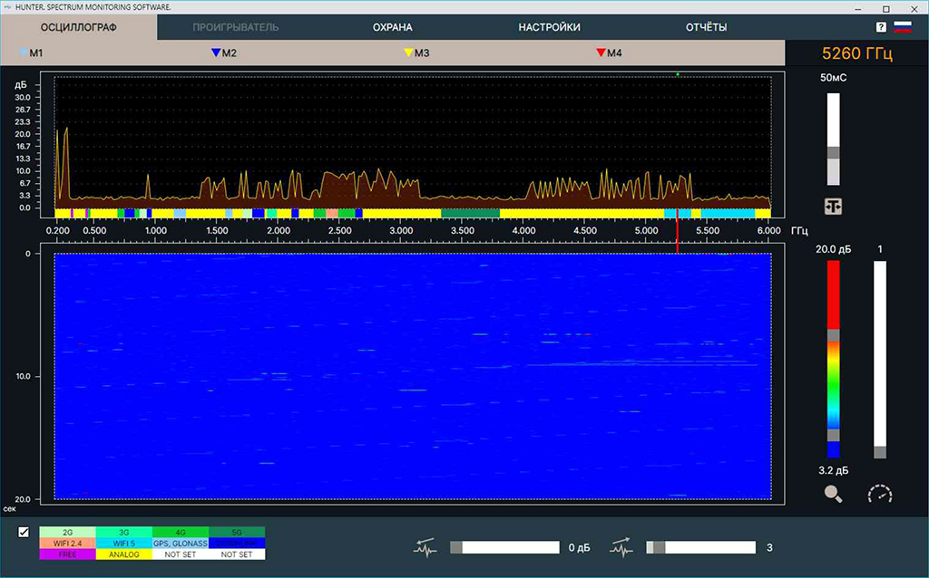Minimize the Hunter window
The height and width of the screenshot is (578, 929).
[858, 8]
